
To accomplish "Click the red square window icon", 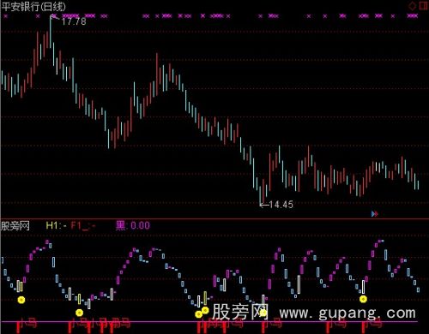I will 423,6.
